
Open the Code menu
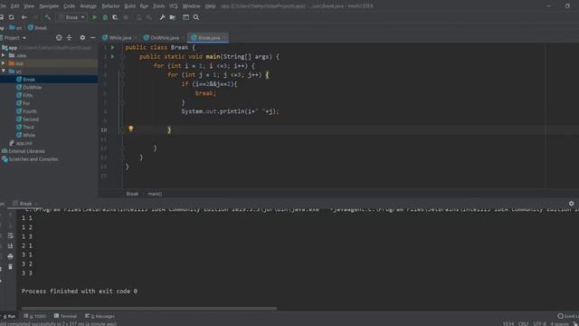[69, 6]
